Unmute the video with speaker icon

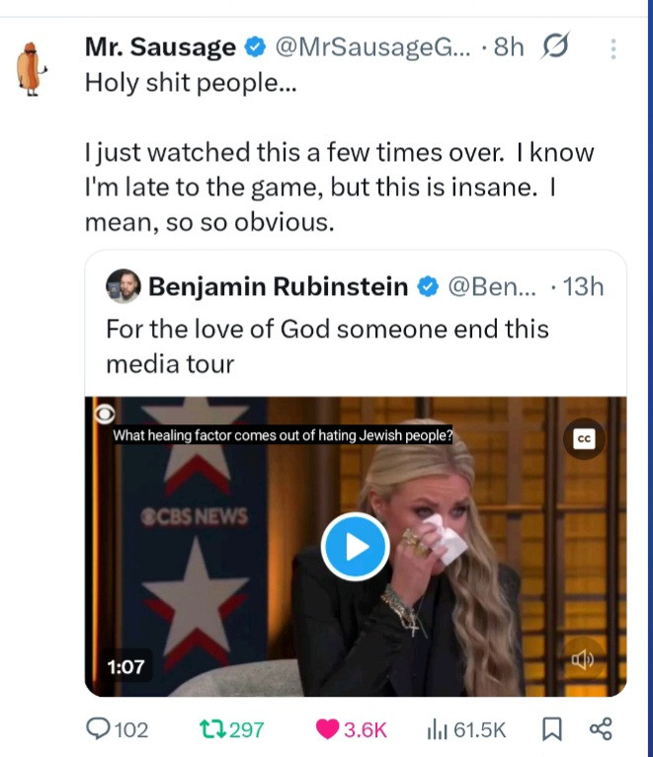click(582, 659)
